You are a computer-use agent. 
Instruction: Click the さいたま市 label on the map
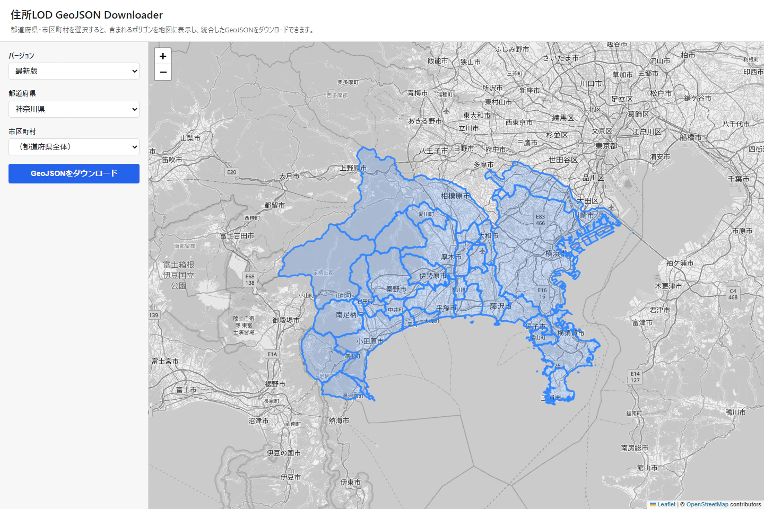[561, 58]
